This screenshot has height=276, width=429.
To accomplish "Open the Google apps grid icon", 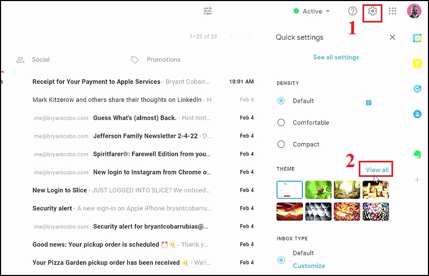I will 393,11.
